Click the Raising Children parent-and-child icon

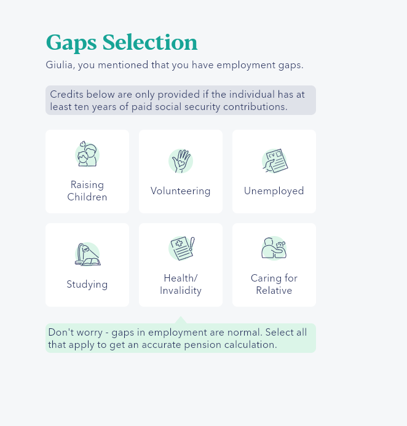[87, 154]
